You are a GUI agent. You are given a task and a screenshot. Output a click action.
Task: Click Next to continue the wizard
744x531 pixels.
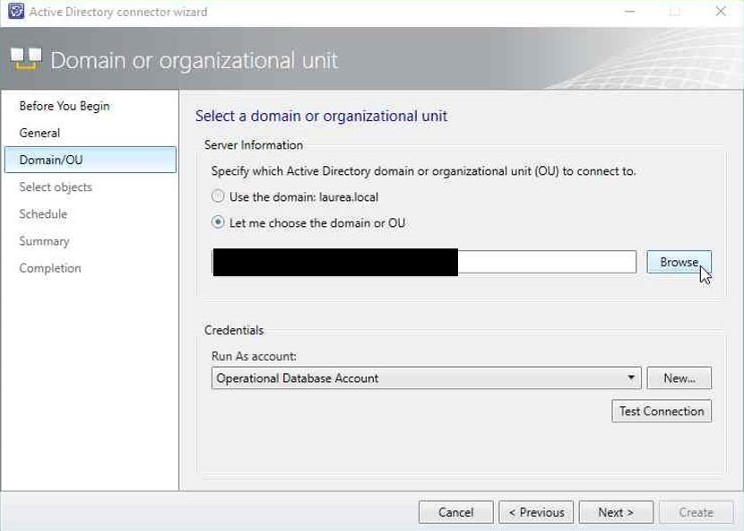[x=616, y=512]
